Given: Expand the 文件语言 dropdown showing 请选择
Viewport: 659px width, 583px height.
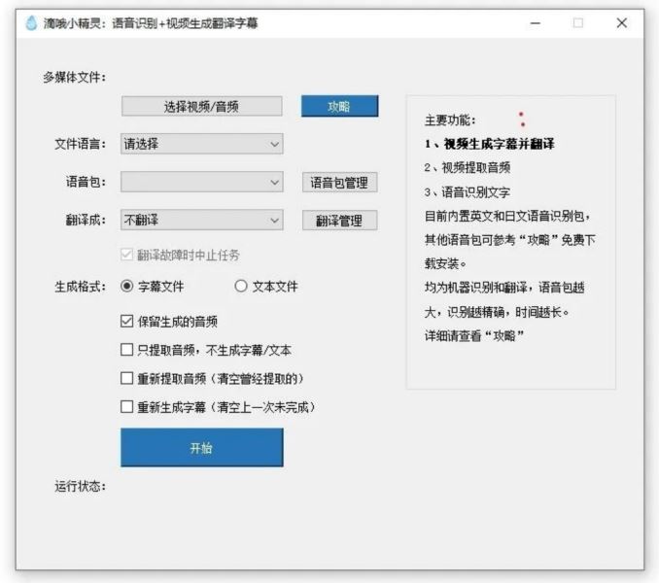Looking at the screenshot, I should coord(202,144).
